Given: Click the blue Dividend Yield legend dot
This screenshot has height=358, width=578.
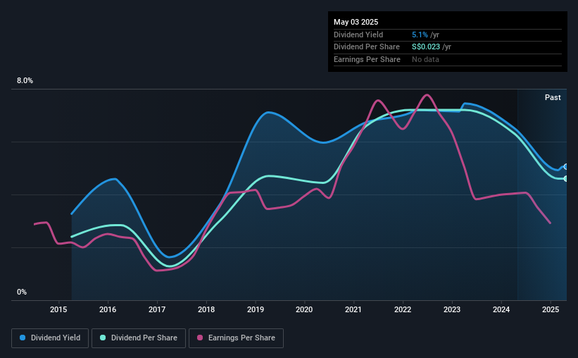Looking at the screenshot, I should point(23,338).
